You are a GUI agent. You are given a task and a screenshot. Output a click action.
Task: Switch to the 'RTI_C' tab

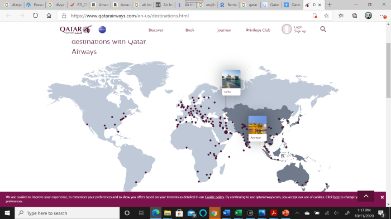(78, 4)
